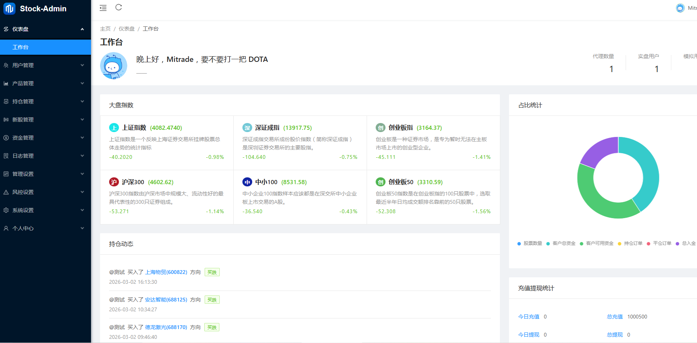Toggle 客户可用资金 legend item
Viewport: 697px width, 343px height.
pyautogui.click(x=597, y=243)
